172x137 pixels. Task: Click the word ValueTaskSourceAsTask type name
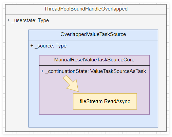tap(118, 71)
